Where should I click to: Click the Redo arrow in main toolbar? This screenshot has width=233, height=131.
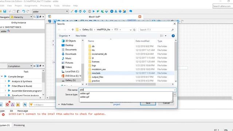(28, 11)
